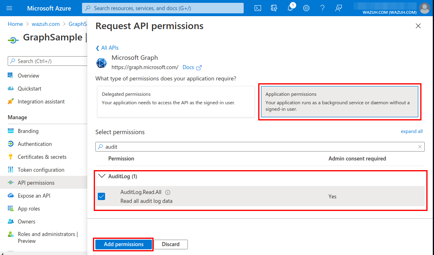434x255 pixels.
Task: Click the Token configuration bars icon
Action: (x=11, y=169)
